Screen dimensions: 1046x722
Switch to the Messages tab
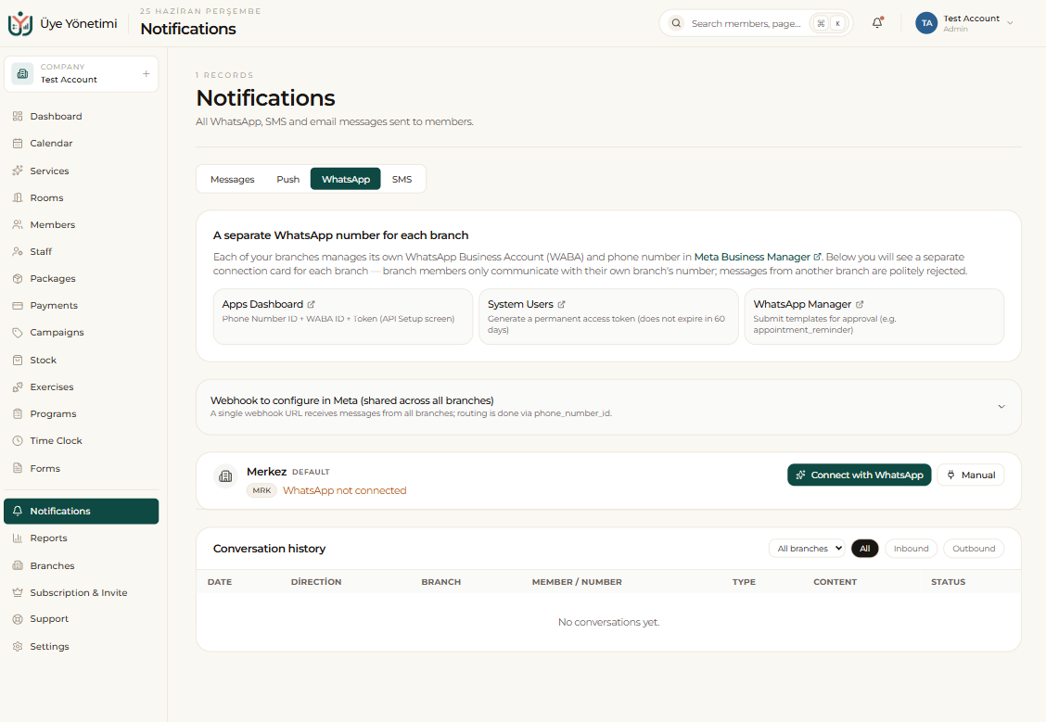(x=232, y=179)
